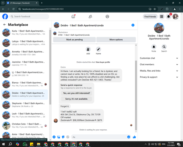Image resolution: width=183 pixels, height=147 pixels.
Task: Click the large Deidre chat photo in right panel
Action: pyautogui.click(x=159, y=28)
